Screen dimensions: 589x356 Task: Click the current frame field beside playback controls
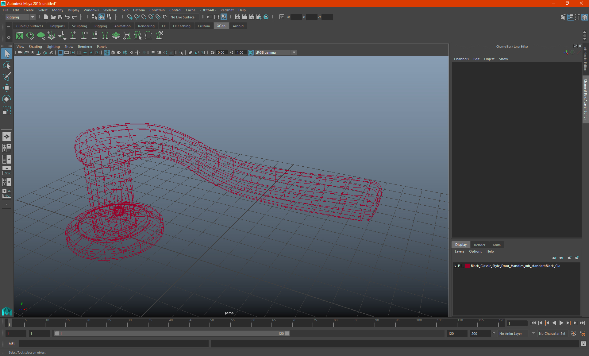click(517, 323)
